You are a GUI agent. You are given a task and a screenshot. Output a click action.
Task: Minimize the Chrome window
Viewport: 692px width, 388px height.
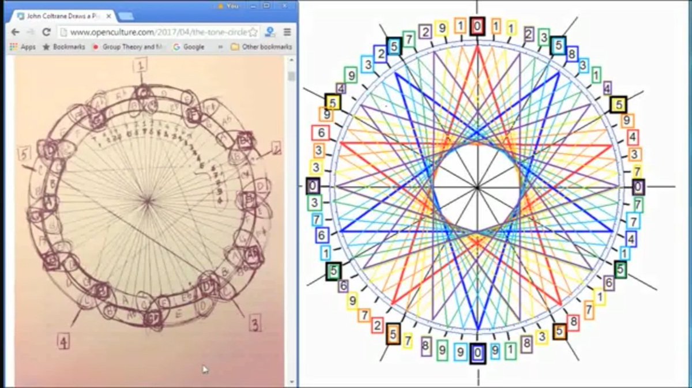click(252, 5)
